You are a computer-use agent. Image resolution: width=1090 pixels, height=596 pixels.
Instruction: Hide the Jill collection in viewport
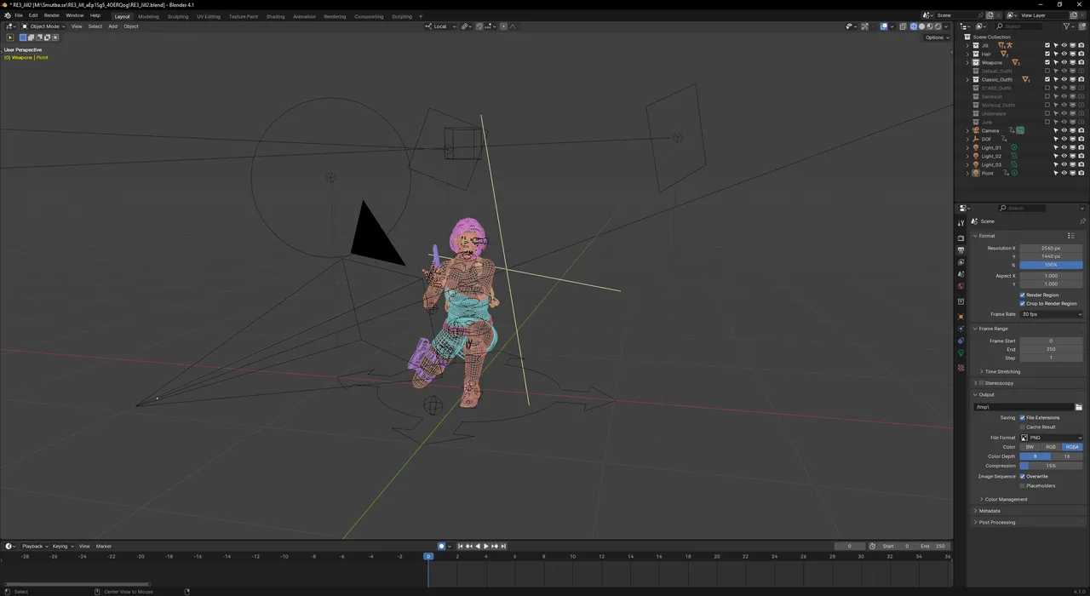click(x=1064, y=45)
